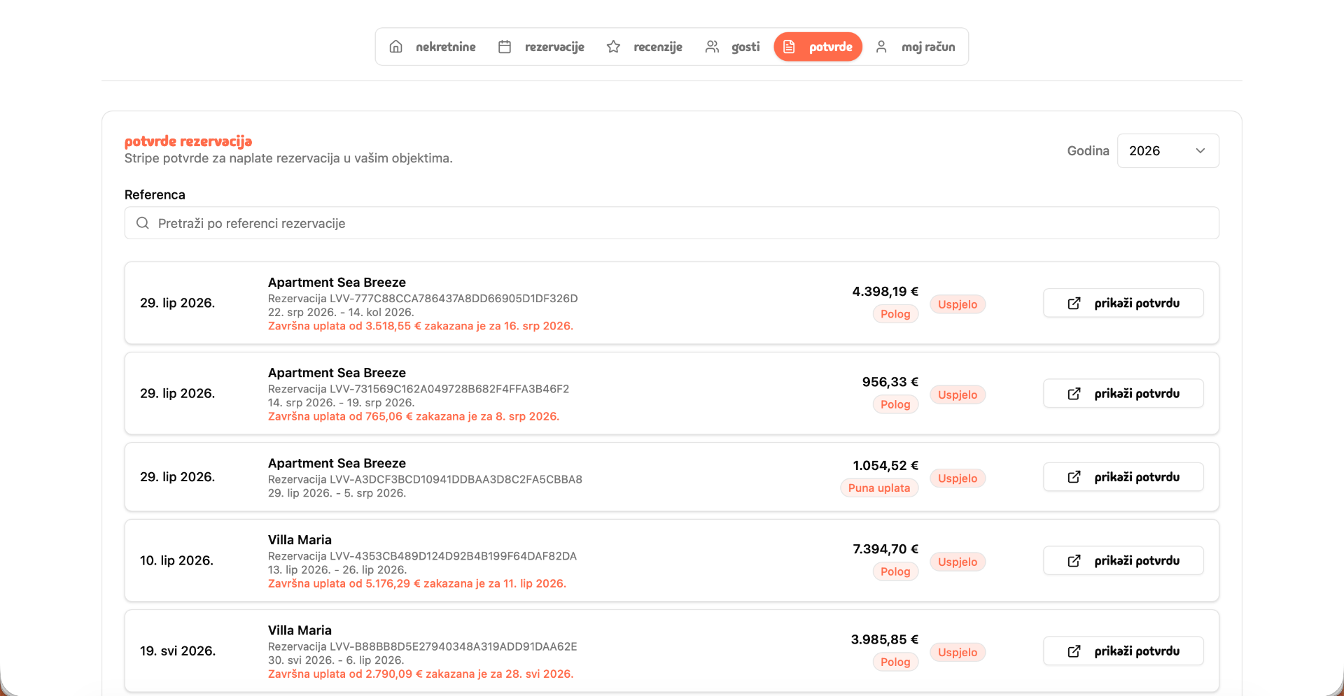Screen dimensions: 1344x696
Task: Open the nekretnine tab
Action: 433,47
